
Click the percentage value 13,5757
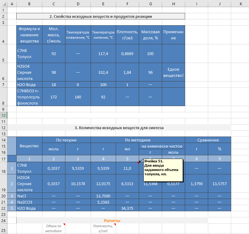[220, 184]
